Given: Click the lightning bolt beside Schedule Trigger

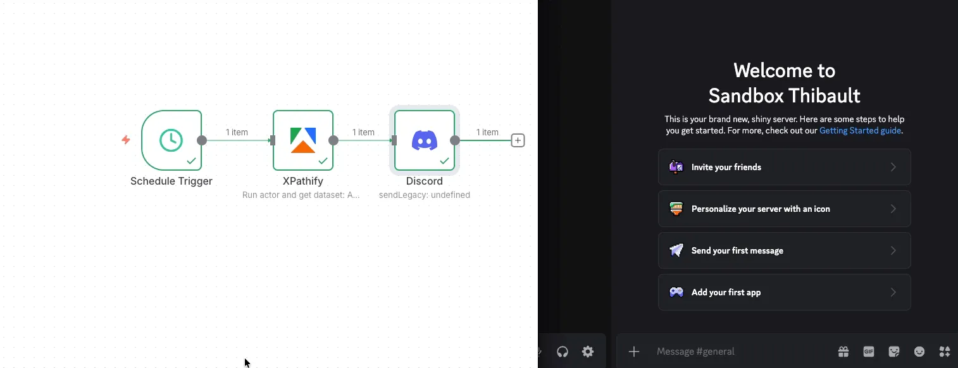Looking at the screenshot, I should (x=125, y=140).
